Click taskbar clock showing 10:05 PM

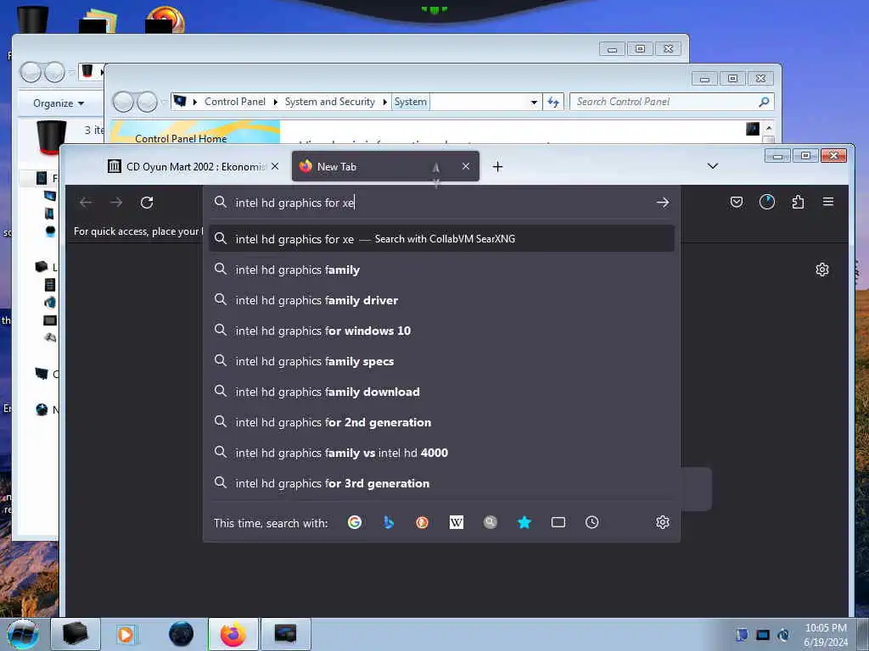click(x=826, y=634)
